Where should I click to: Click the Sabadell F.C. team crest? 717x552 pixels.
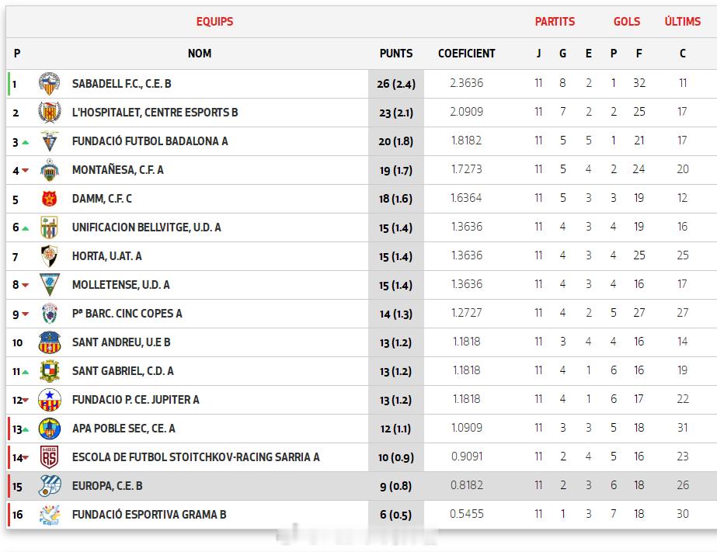pos(50,84)
